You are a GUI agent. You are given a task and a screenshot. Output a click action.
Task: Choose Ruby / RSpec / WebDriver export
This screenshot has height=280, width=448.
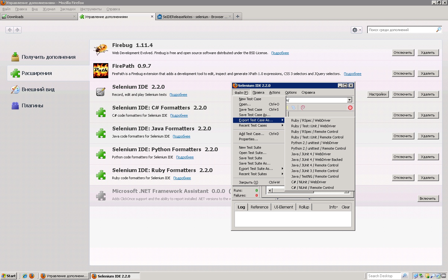320,120
